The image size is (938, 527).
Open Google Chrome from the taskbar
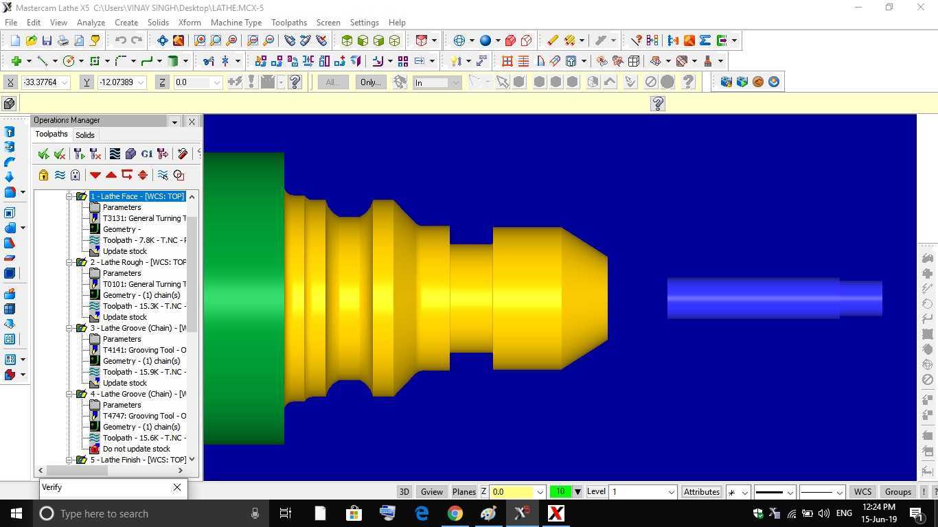(x=455, y=513)
